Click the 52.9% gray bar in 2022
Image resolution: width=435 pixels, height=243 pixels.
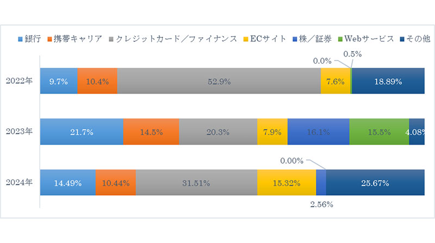(219, 82)
